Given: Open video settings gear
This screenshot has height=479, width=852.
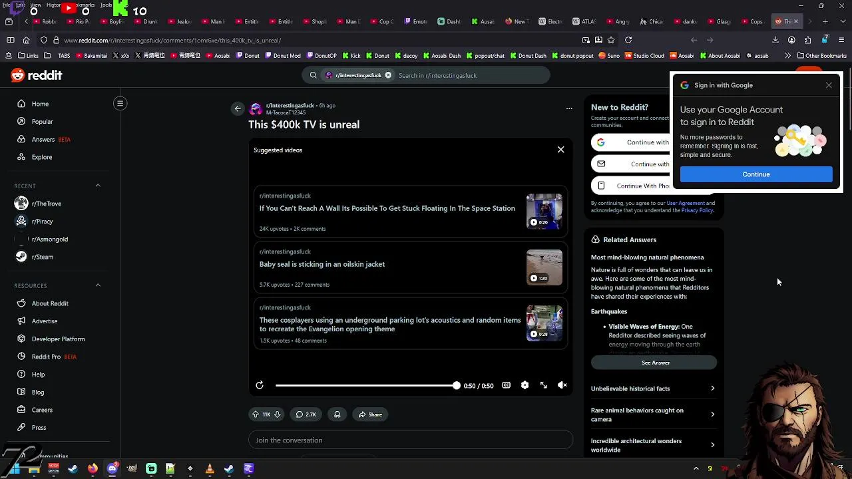Looking at the screenshot, I should tap(525, 385).
